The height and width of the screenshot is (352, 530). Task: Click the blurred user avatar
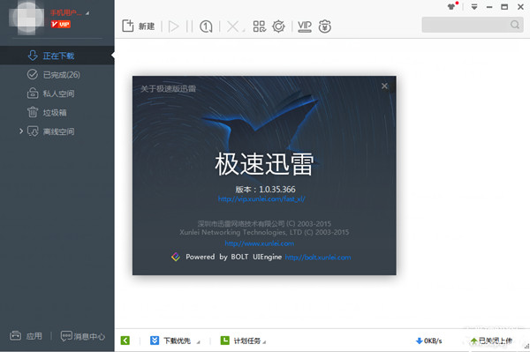[26, 19]
